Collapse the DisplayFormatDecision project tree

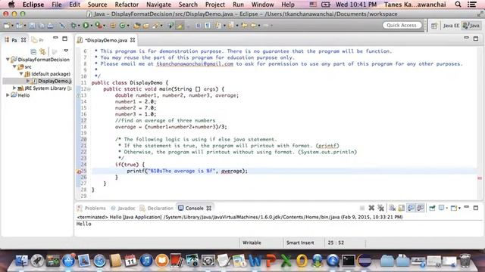tap(8, 59)
